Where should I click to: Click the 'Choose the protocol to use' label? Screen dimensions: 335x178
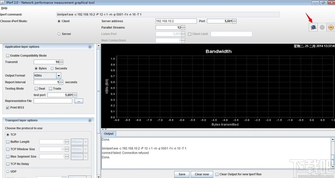coord(24,128)
